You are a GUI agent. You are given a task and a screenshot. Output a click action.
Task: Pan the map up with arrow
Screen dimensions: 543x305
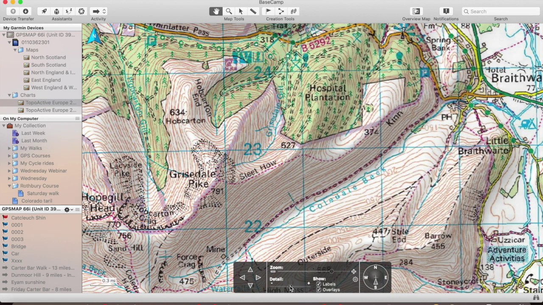tap(250, 270)
